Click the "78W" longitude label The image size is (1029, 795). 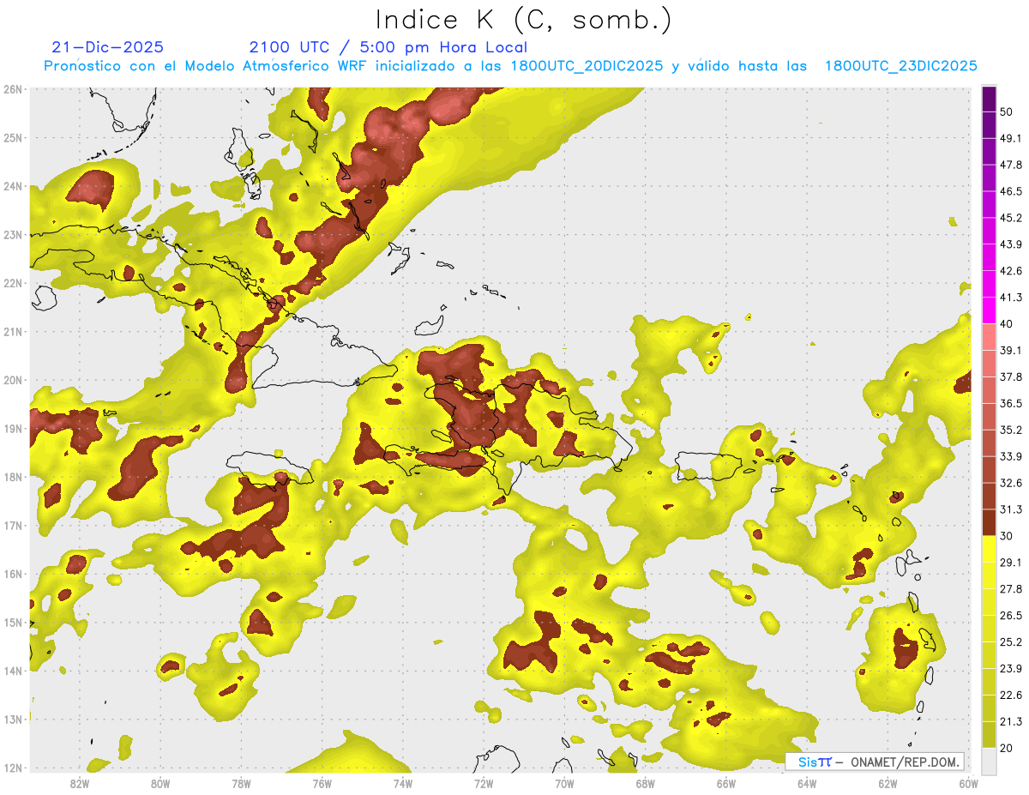(x=241, y=783)
